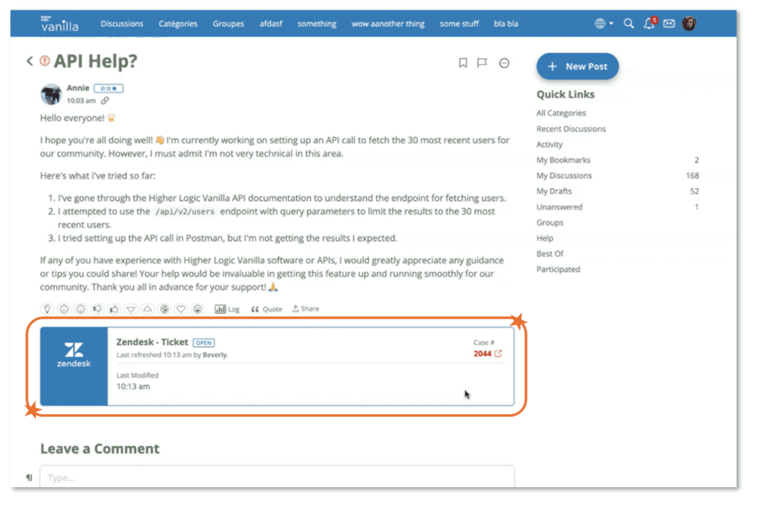
Task: Flag the API Help post
Action: [482, 63]
